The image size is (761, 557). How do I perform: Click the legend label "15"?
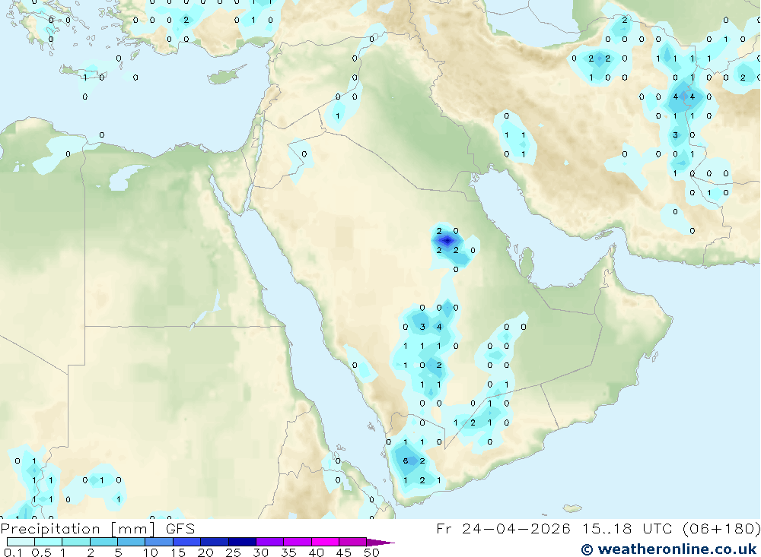178,552
